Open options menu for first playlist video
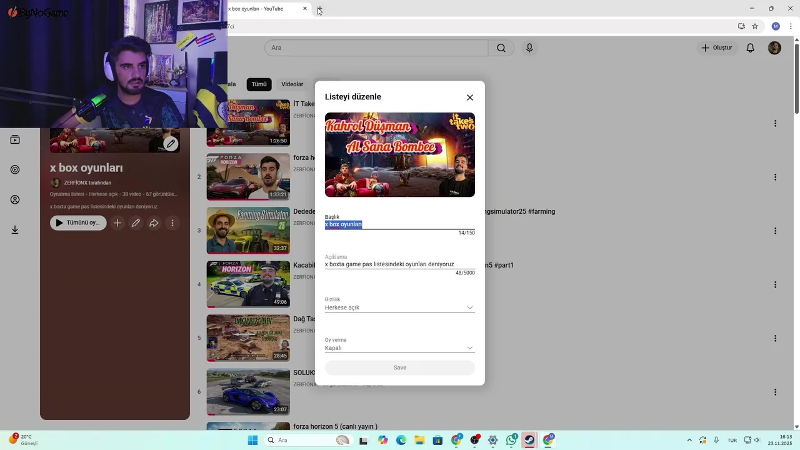The height and width of the screenshot is (450, 800). pos(775,124)
